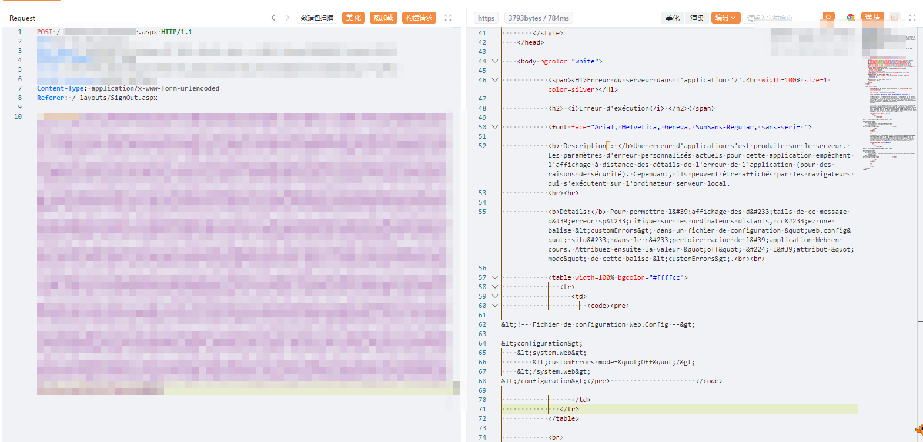Click the table width=100% bgcolor line
The image size is (923, 442).
[x=618, y=277]
